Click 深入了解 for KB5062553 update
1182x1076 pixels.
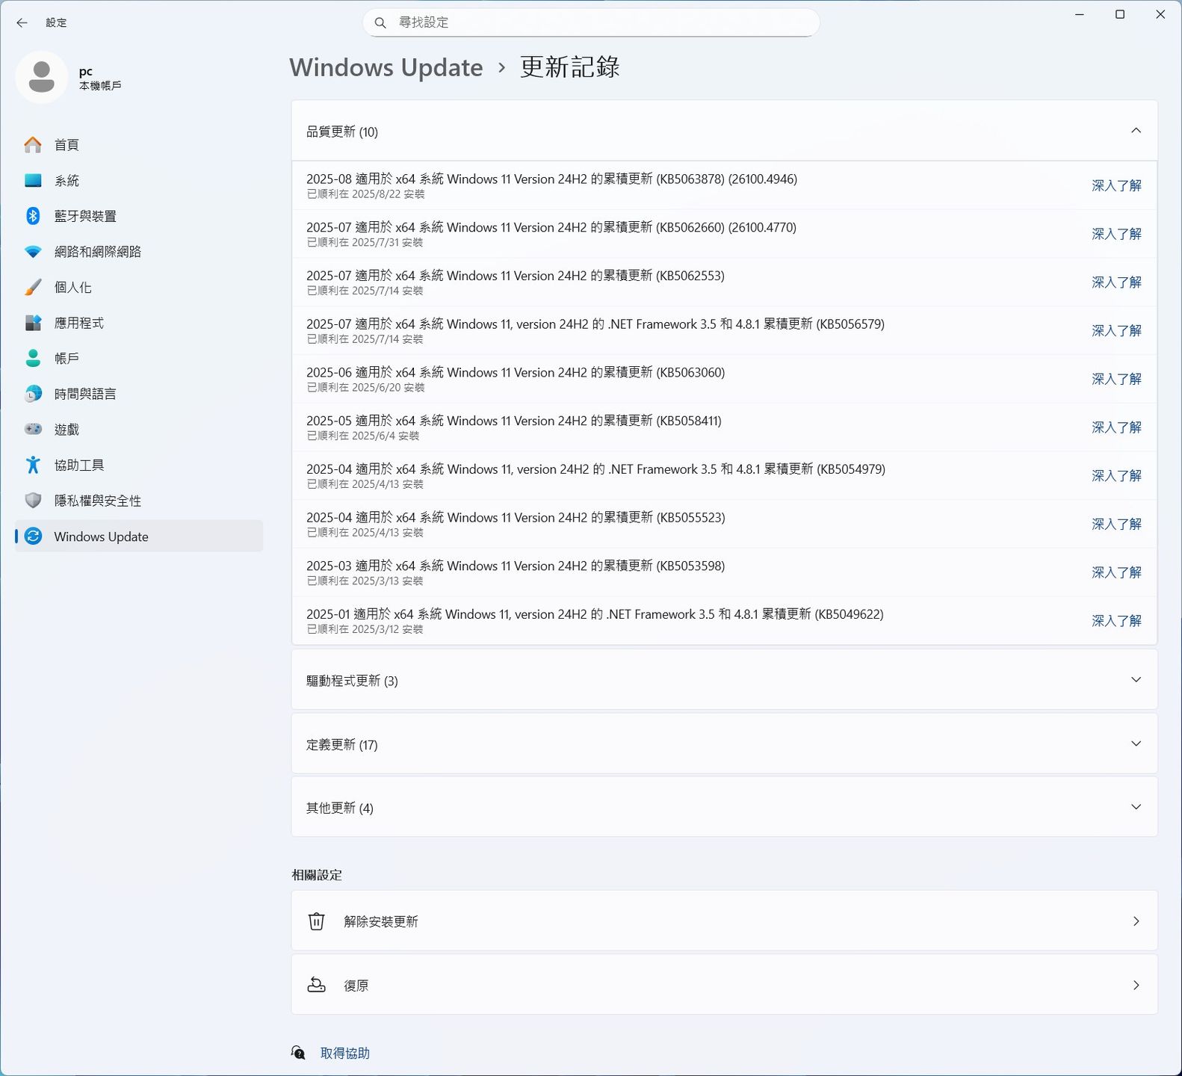click(1116, 282)
